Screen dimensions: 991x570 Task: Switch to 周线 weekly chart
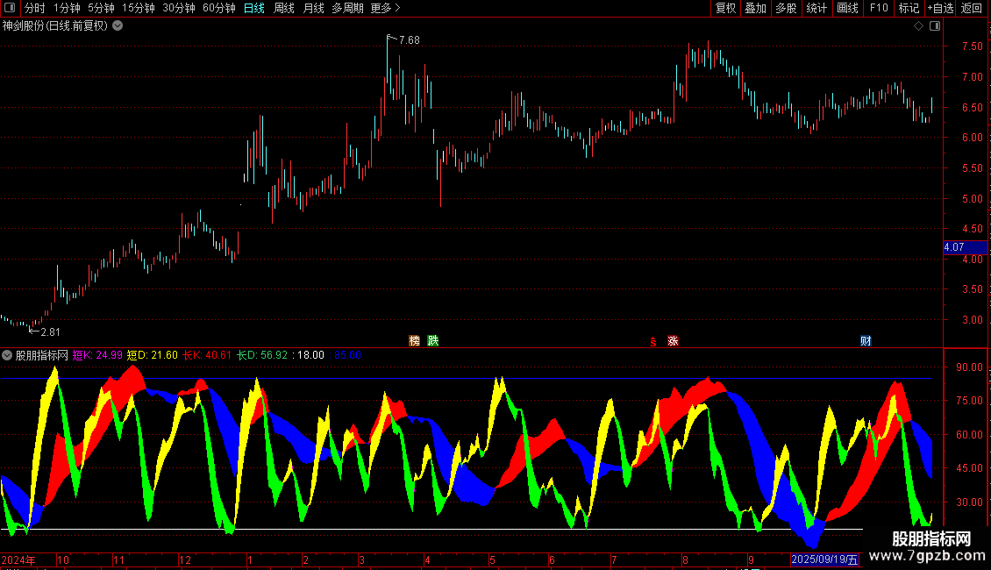(x=284, y=8)
